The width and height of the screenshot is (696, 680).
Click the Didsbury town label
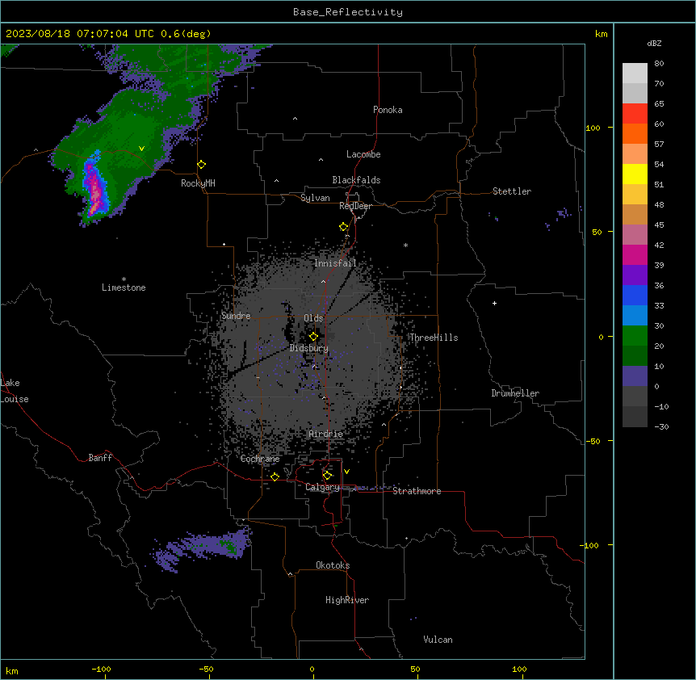(x=309, y=348)
